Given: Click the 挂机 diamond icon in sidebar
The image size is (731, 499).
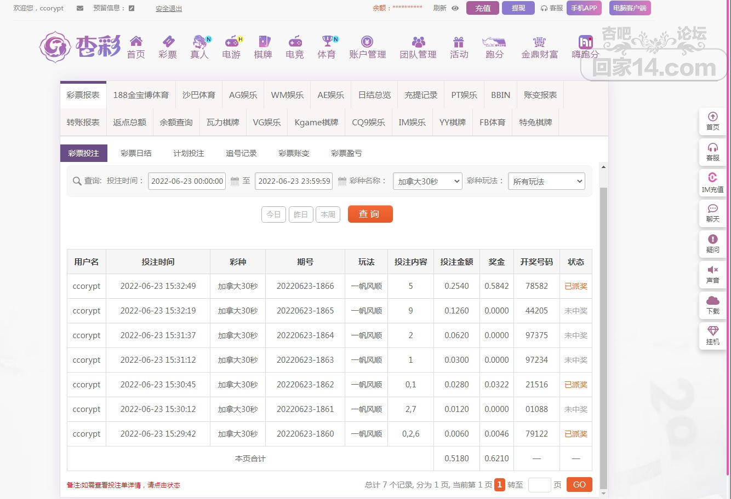Looking at the screenshot, I should coord(712,332).
